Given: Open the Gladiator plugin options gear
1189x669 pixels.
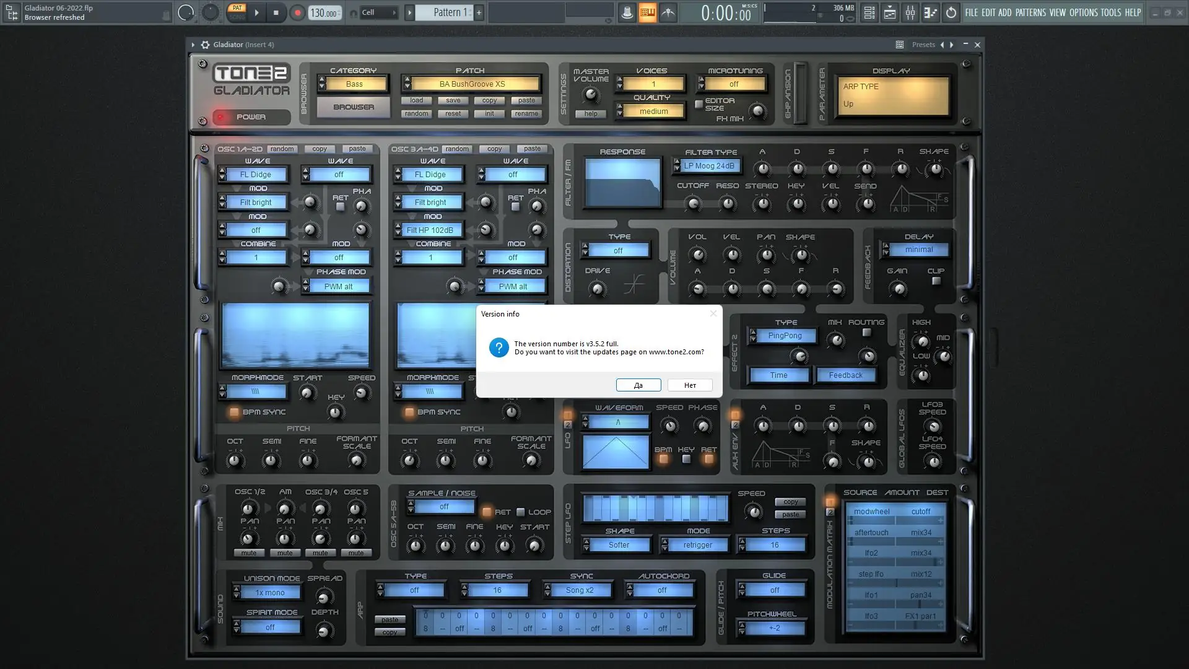Looking at the screenshot, I should (205, 45).
